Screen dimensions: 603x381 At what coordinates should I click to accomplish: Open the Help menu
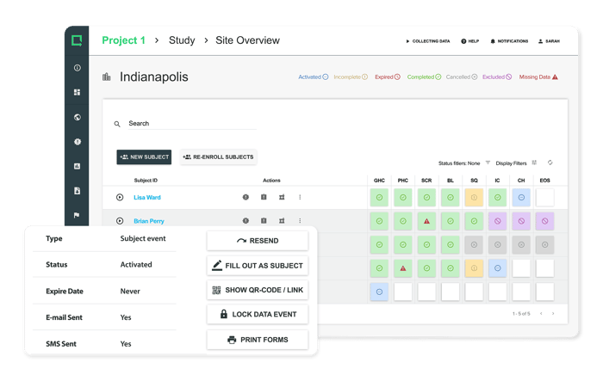(x=470, y=41)
